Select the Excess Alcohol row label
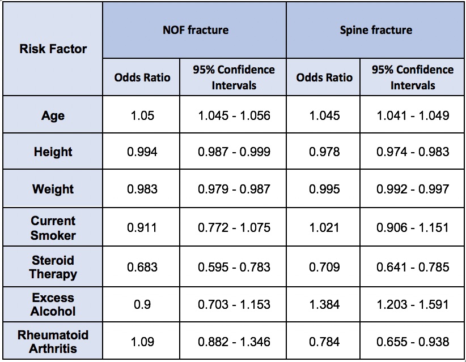Image resolution: width=466 pixels, height=362 pixels. pos(53,304)
